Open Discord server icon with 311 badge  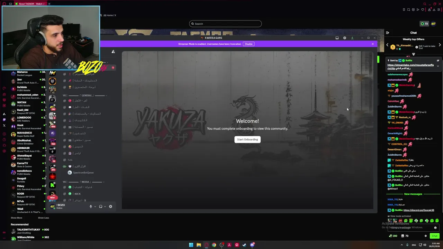coord(52,167)
